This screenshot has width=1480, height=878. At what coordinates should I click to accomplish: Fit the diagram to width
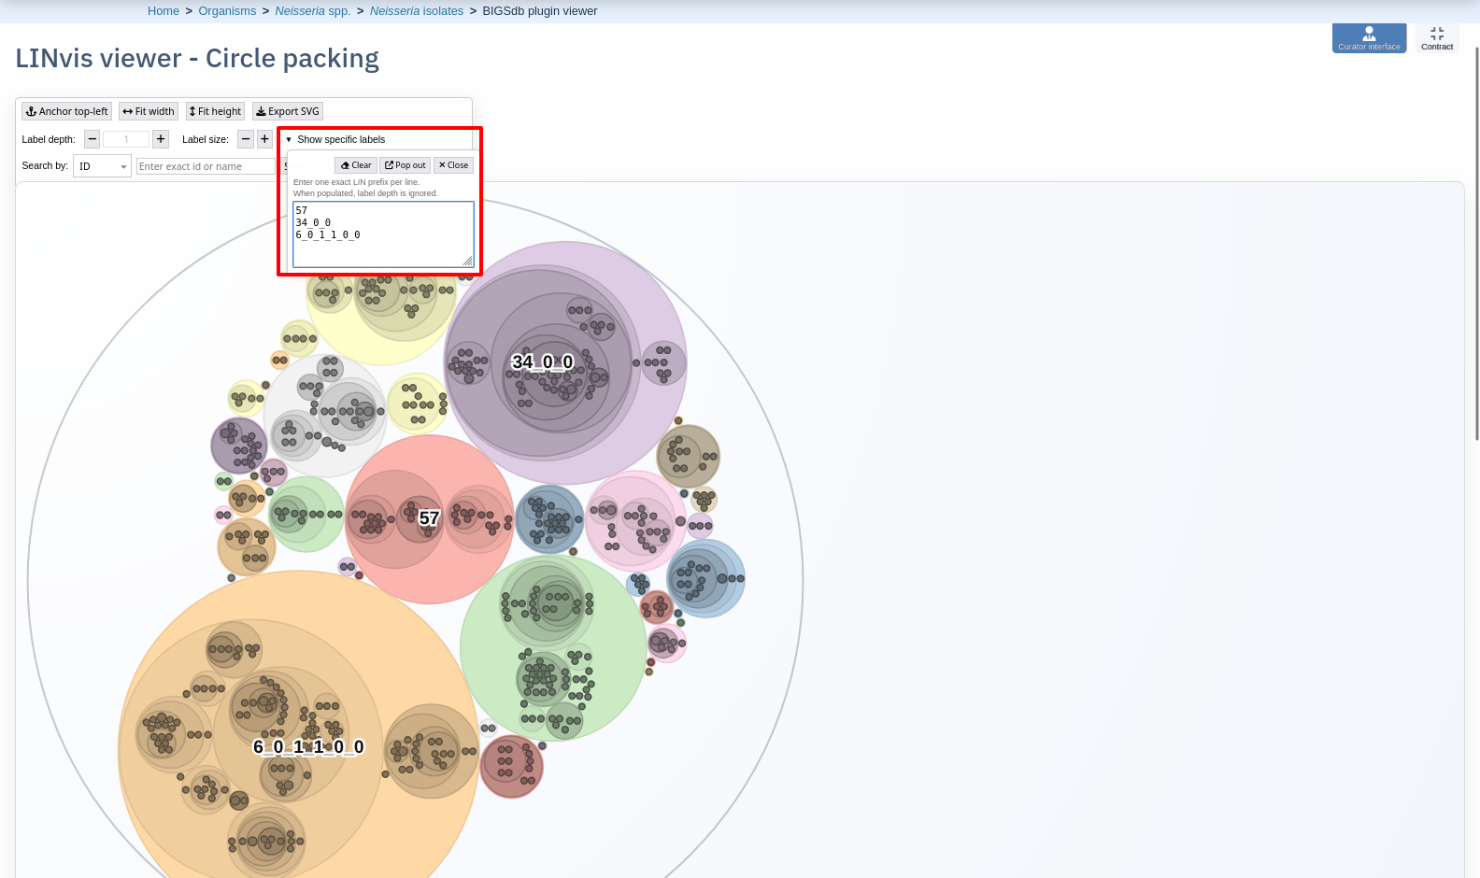pyautogui.click(x=149, y=111)
